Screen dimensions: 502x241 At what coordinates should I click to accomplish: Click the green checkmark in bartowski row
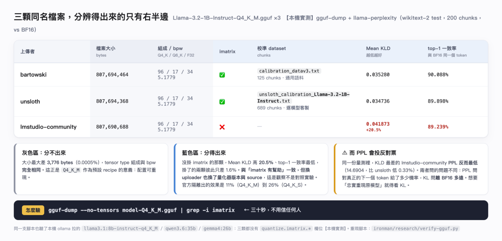tap(222, 75)
